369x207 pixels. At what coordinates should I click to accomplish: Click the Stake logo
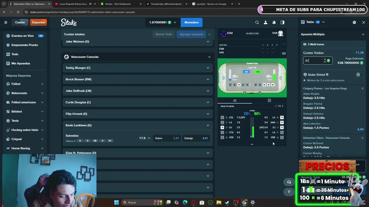tap(69, 22)
